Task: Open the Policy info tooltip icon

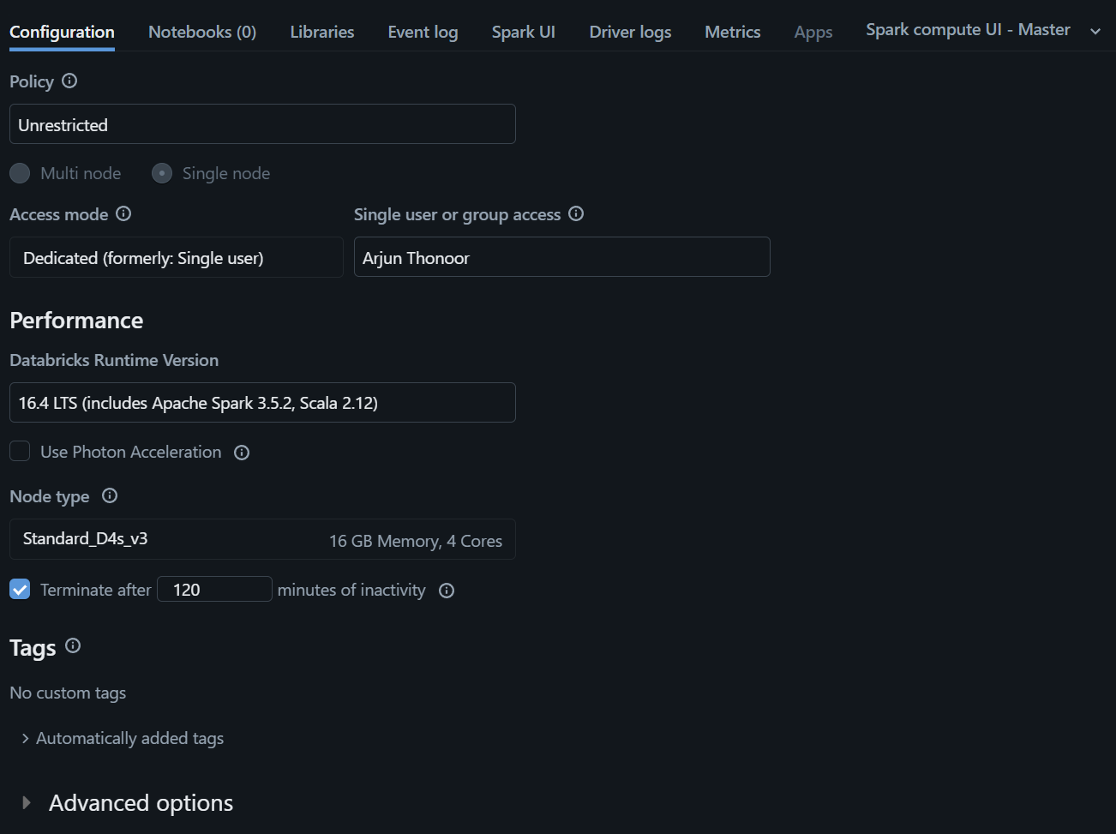Action: (x=70, y=81)
